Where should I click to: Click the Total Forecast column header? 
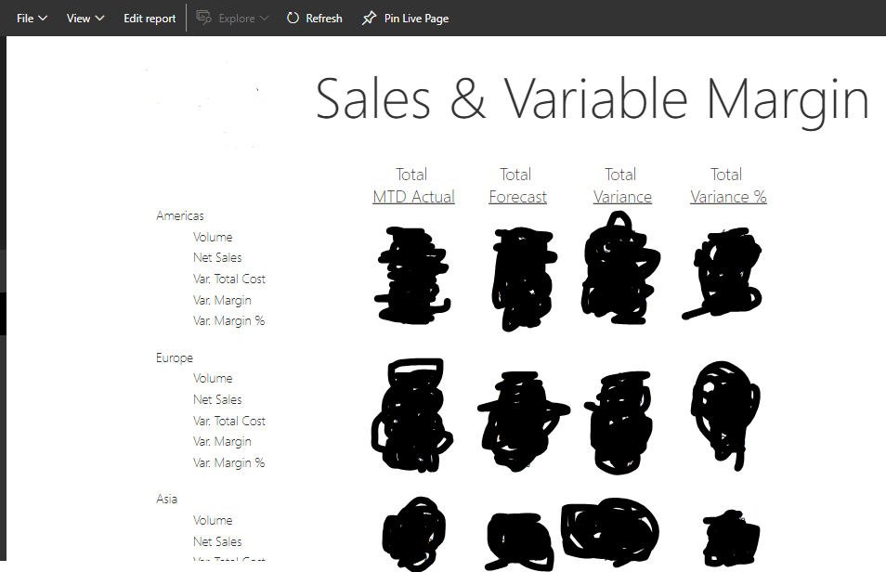[517, 186]
